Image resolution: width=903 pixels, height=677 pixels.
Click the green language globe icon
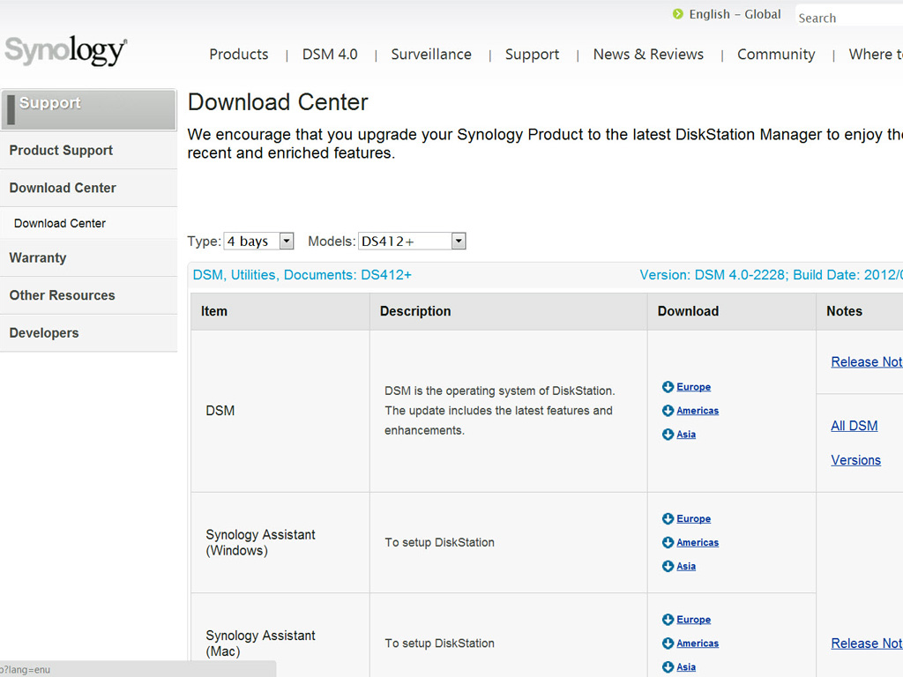678,14
